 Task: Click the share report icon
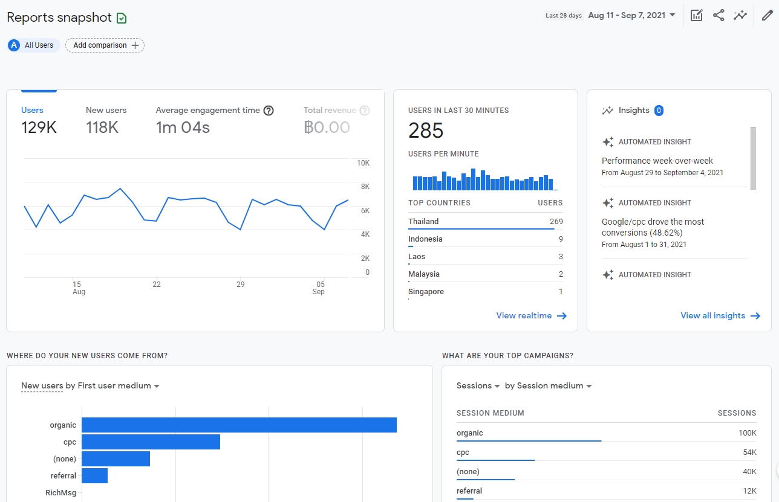719,16
